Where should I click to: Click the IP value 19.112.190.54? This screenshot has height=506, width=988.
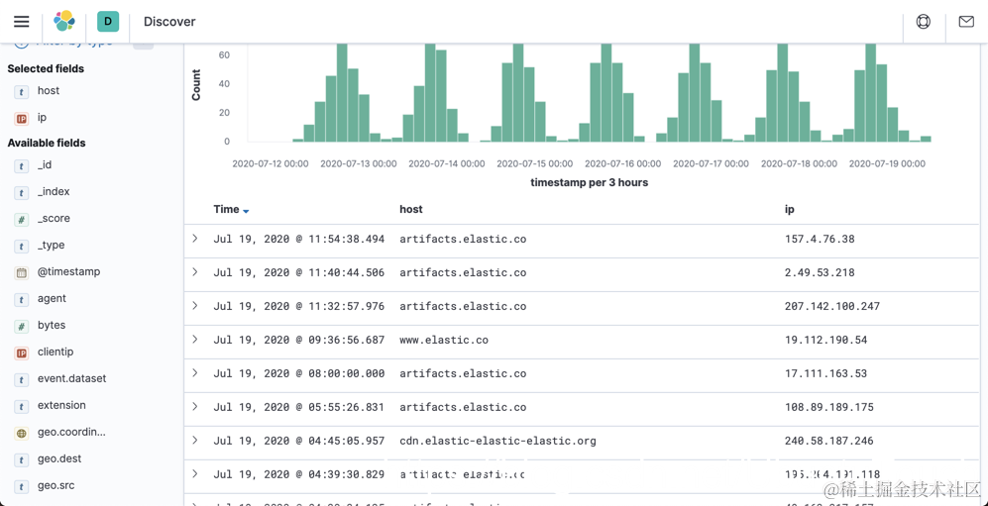tap(826, 340)
